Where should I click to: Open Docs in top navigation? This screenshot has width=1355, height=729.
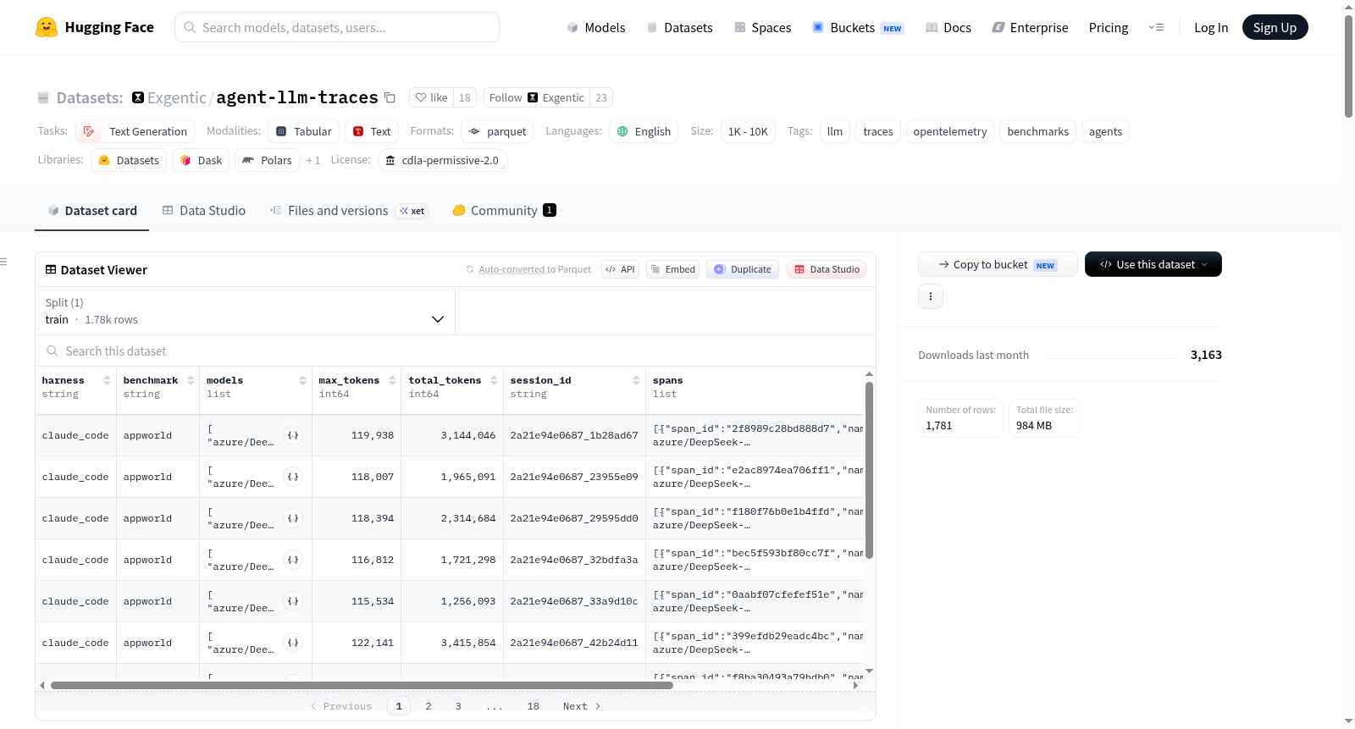point(948,27)
